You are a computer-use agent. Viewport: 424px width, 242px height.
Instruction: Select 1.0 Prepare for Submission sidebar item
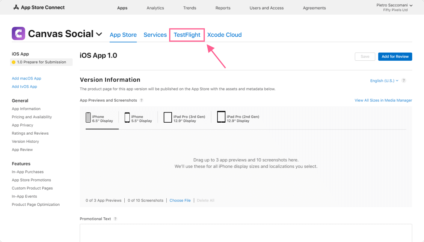[41, 62]
